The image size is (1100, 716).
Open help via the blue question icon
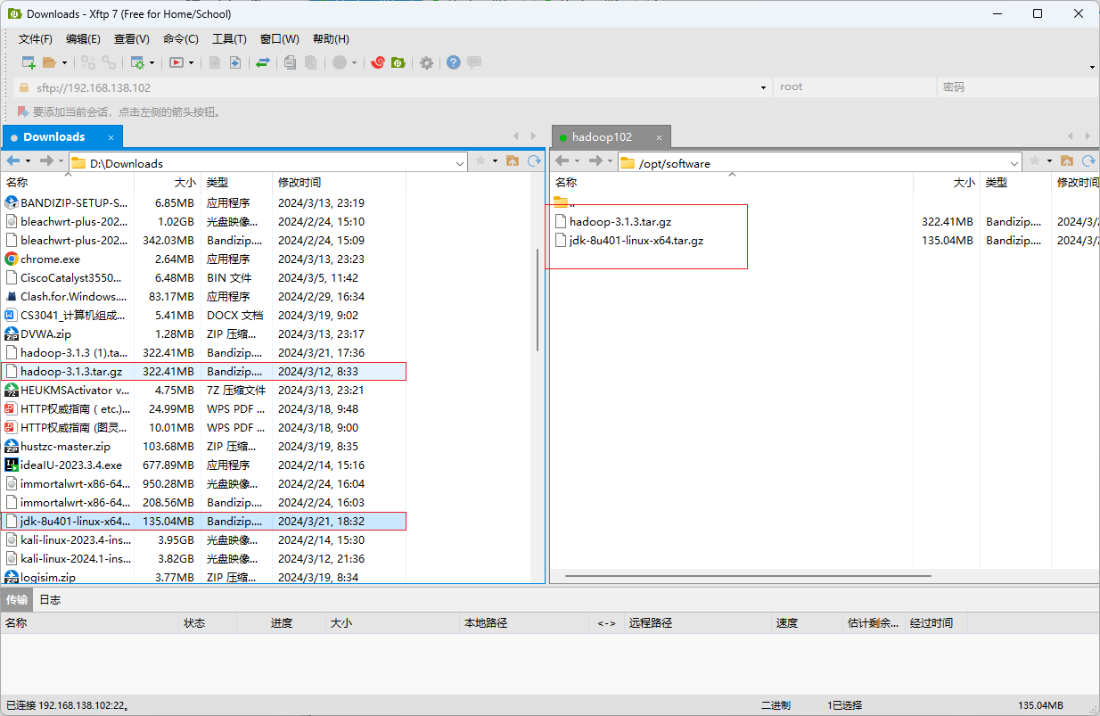(x=454, y=62)
